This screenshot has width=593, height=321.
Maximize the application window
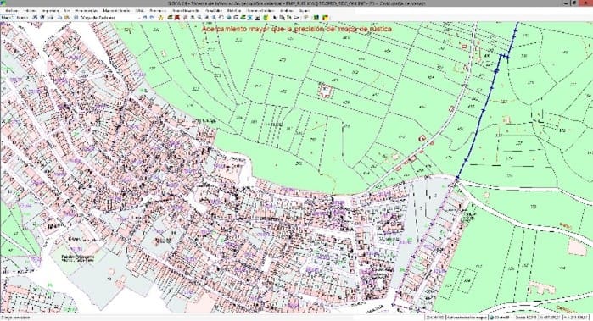tap(574, 3)
